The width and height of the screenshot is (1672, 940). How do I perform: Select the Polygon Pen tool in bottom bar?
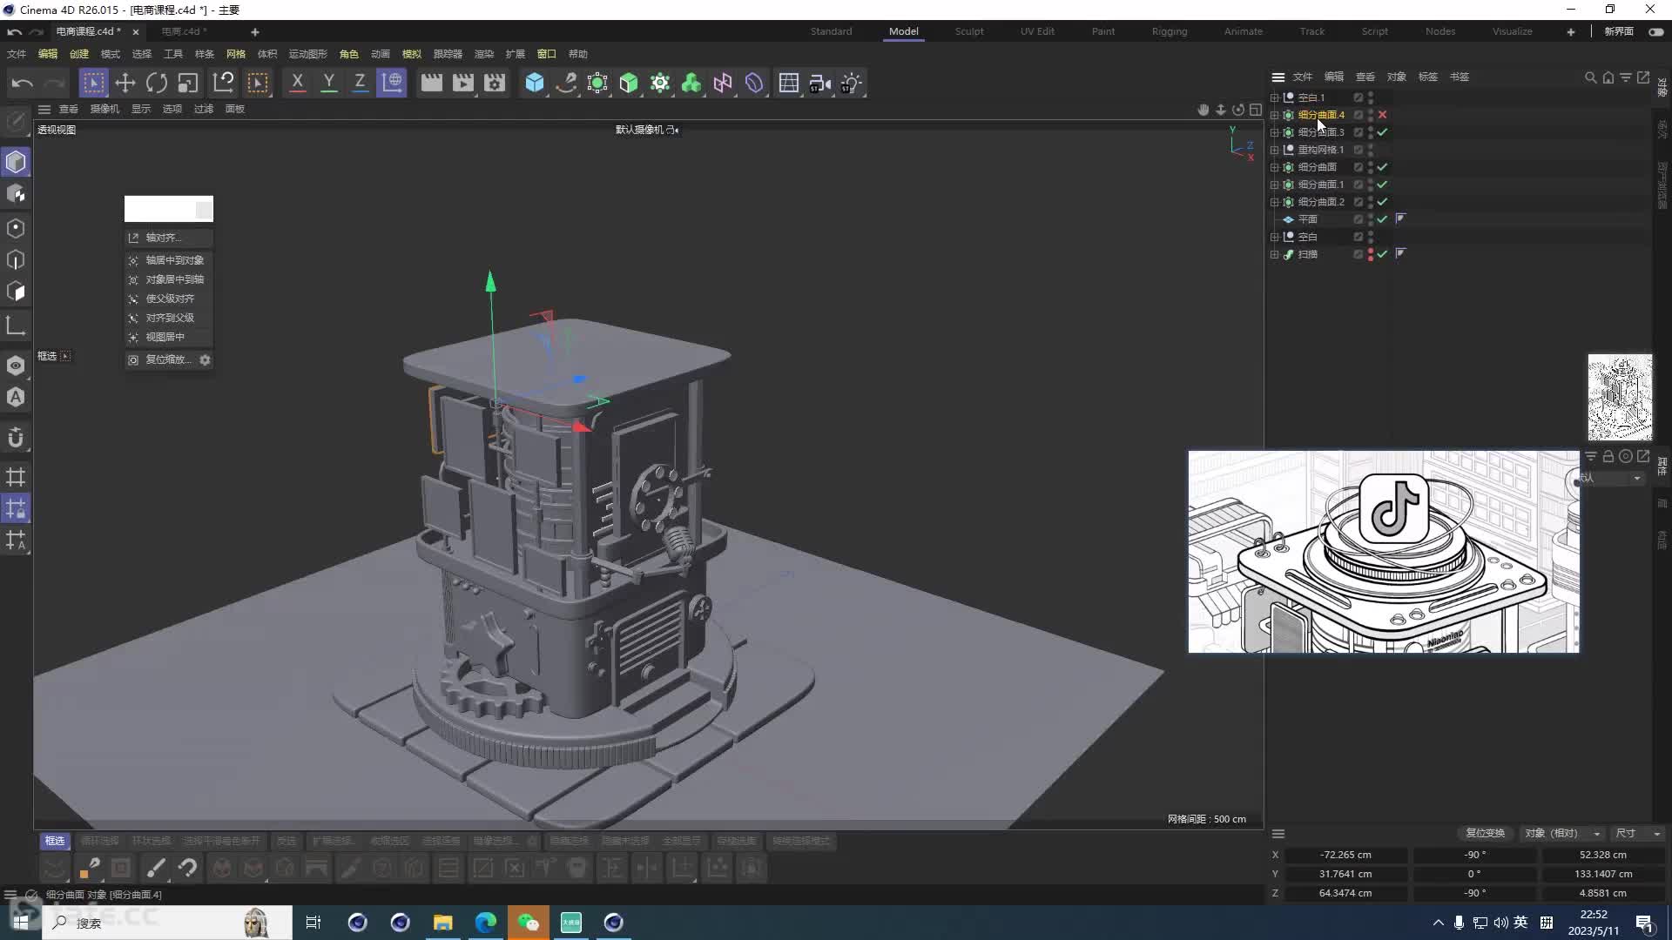pos(90,868)
